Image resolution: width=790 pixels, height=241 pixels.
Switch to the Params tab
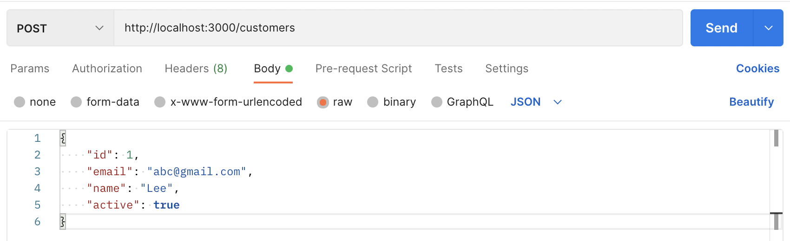[x=30, y=69]
